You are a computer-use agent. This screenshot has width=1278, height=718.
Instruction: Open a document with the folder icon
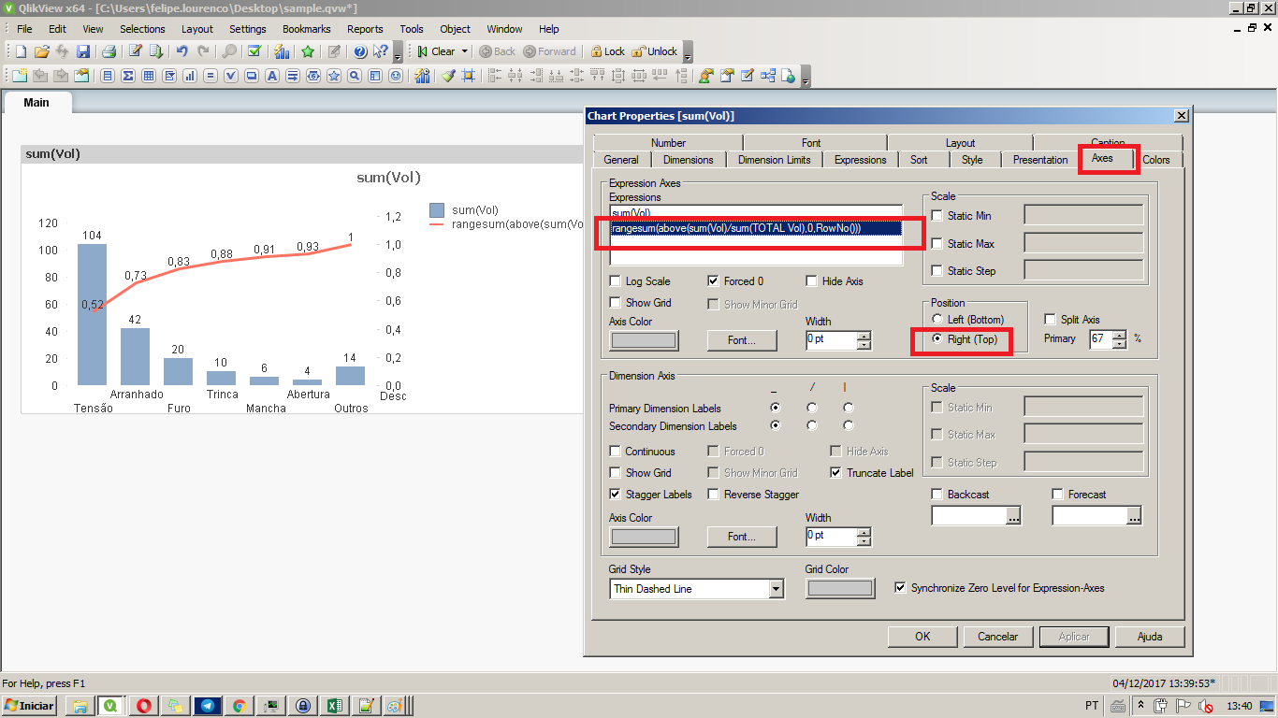pos(41,51)
